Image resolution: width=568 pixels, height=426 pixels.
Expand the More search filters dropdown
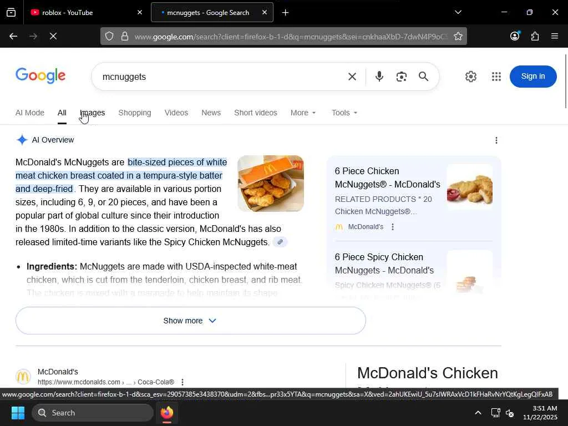click(x=303, y=113)
